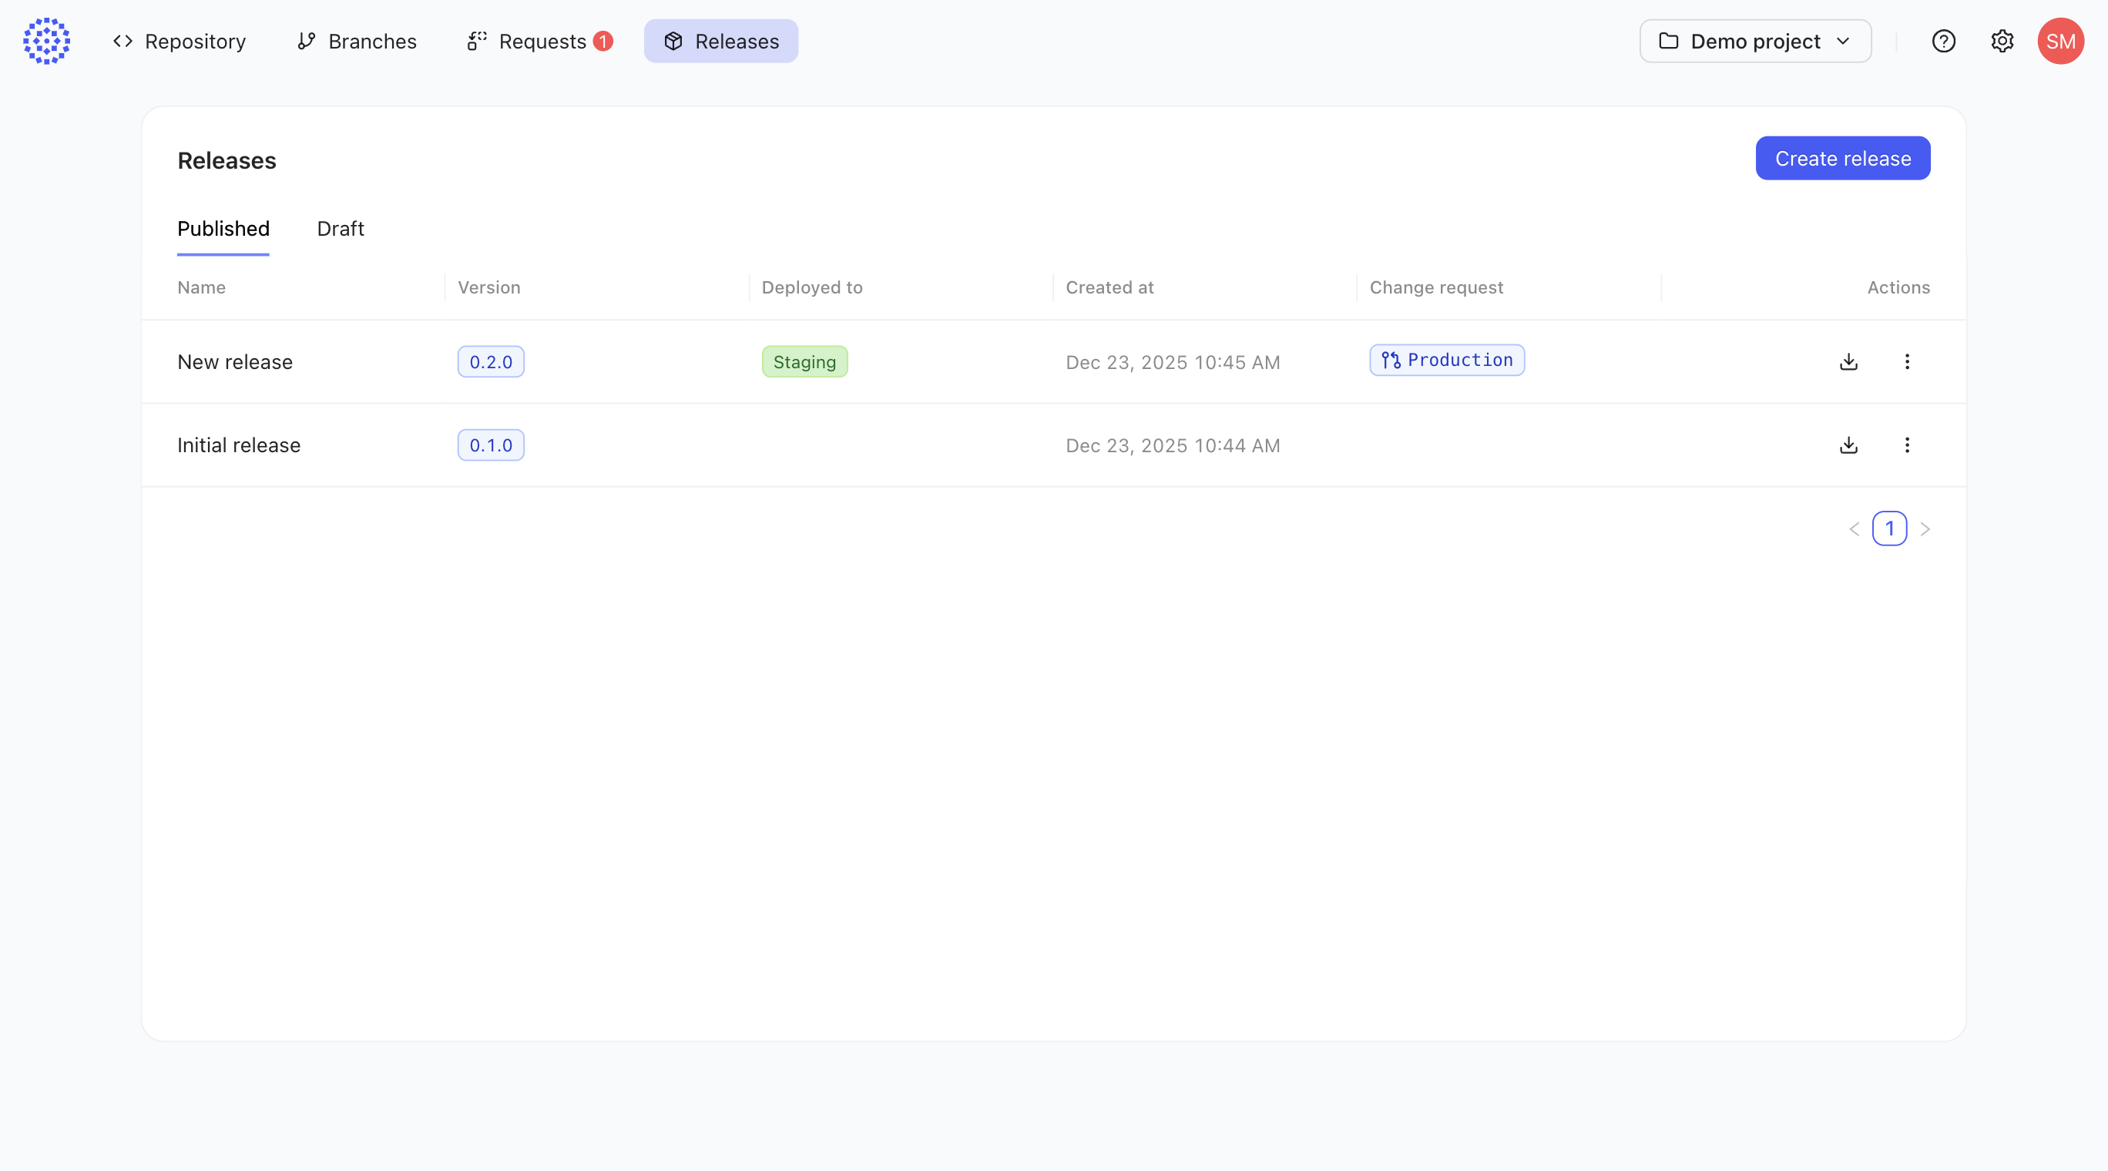The height and width of the screenshot is (1171, 2108).
Task: Switch to the Draft tab
Action: click(341, 228)
